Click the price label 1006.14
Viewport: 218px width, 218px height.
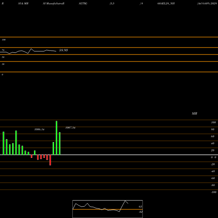point(39,129)
